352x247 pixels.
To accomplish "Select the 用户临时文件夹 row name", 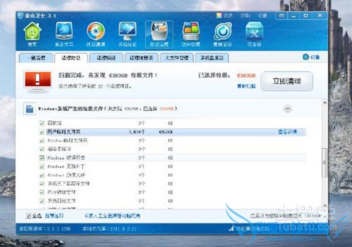I will (x=63, y=132).
